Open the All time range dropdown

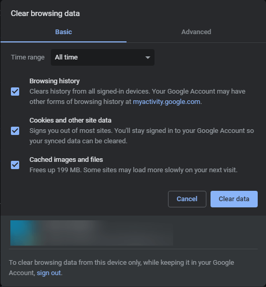(103, 57)
